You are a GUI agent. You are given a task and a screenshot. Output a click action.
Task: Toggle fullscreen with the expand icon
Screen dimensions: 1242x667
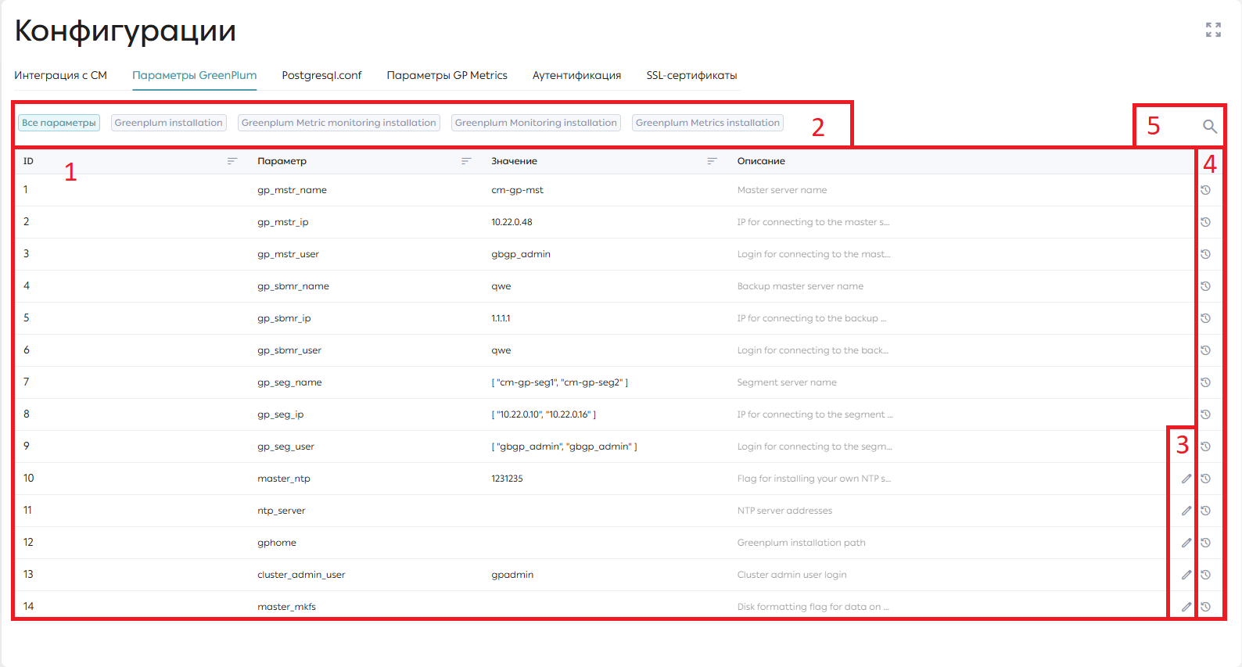(1213, 30)
